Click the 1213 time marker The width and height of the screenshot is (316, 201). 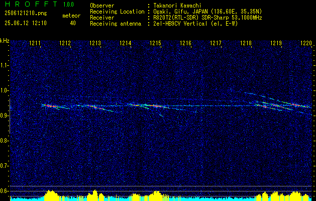(x=95, y=43)
